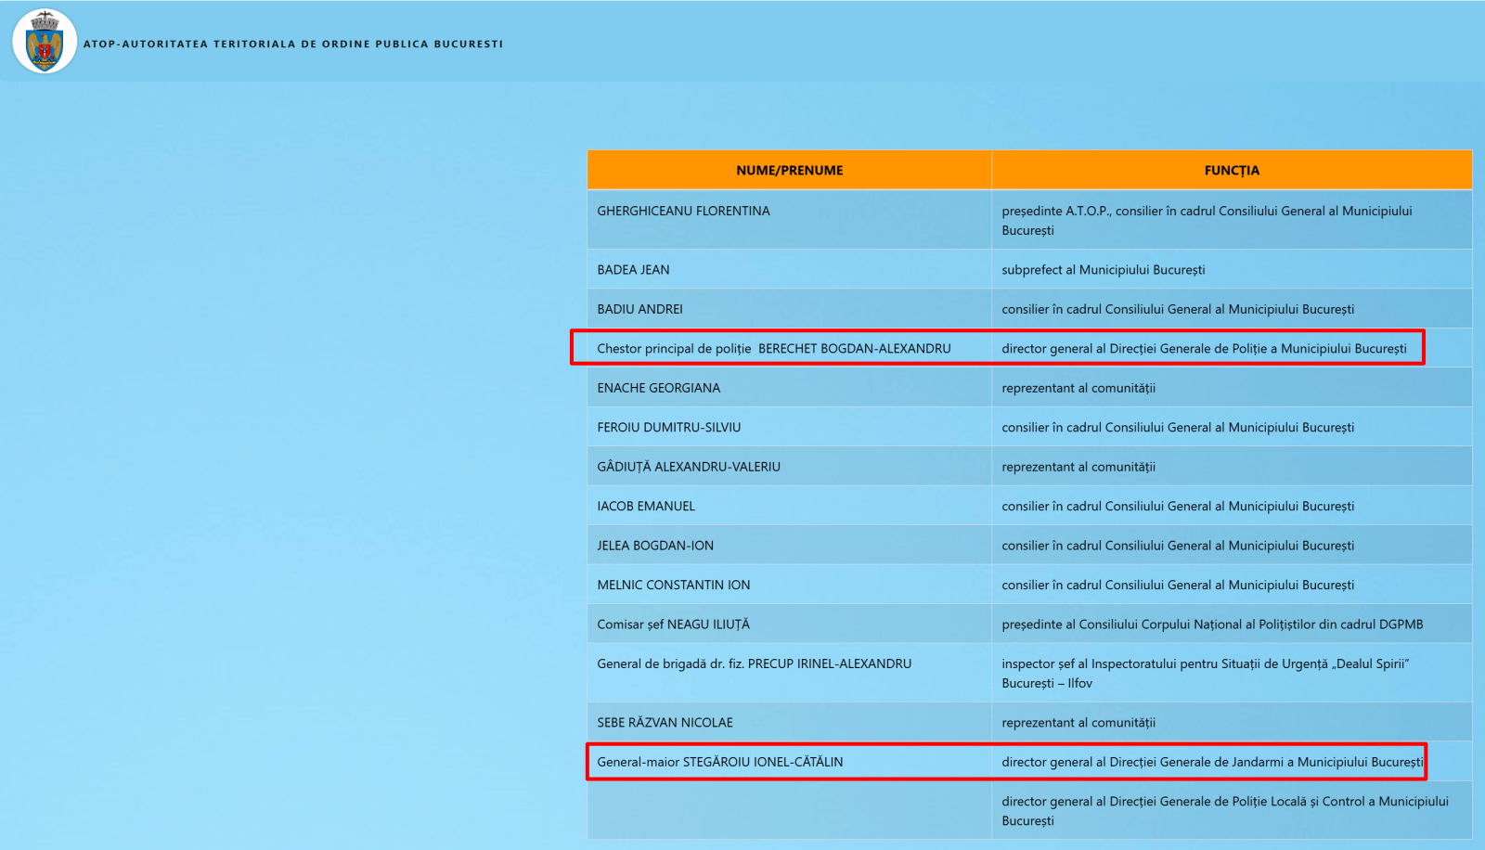Select PRECUP IRINEL-ALEXANDRU name cell
This screenshot has height=850, width=1485.
pyautogui.click(x=754, y=664)
